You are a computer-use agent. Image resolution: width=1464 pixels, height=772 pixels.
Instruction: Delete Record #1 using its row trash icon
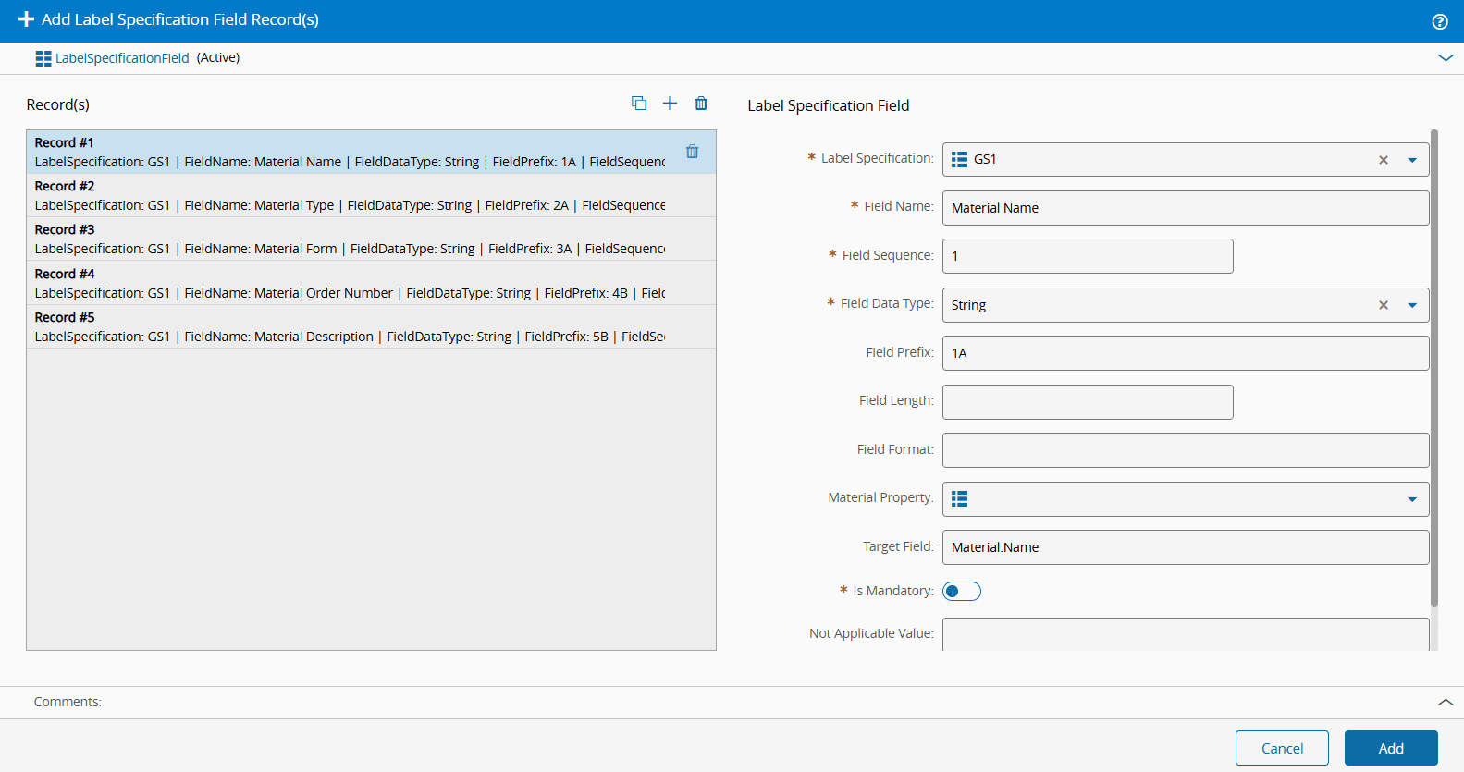pyautogui.click(x=692, y=152)
